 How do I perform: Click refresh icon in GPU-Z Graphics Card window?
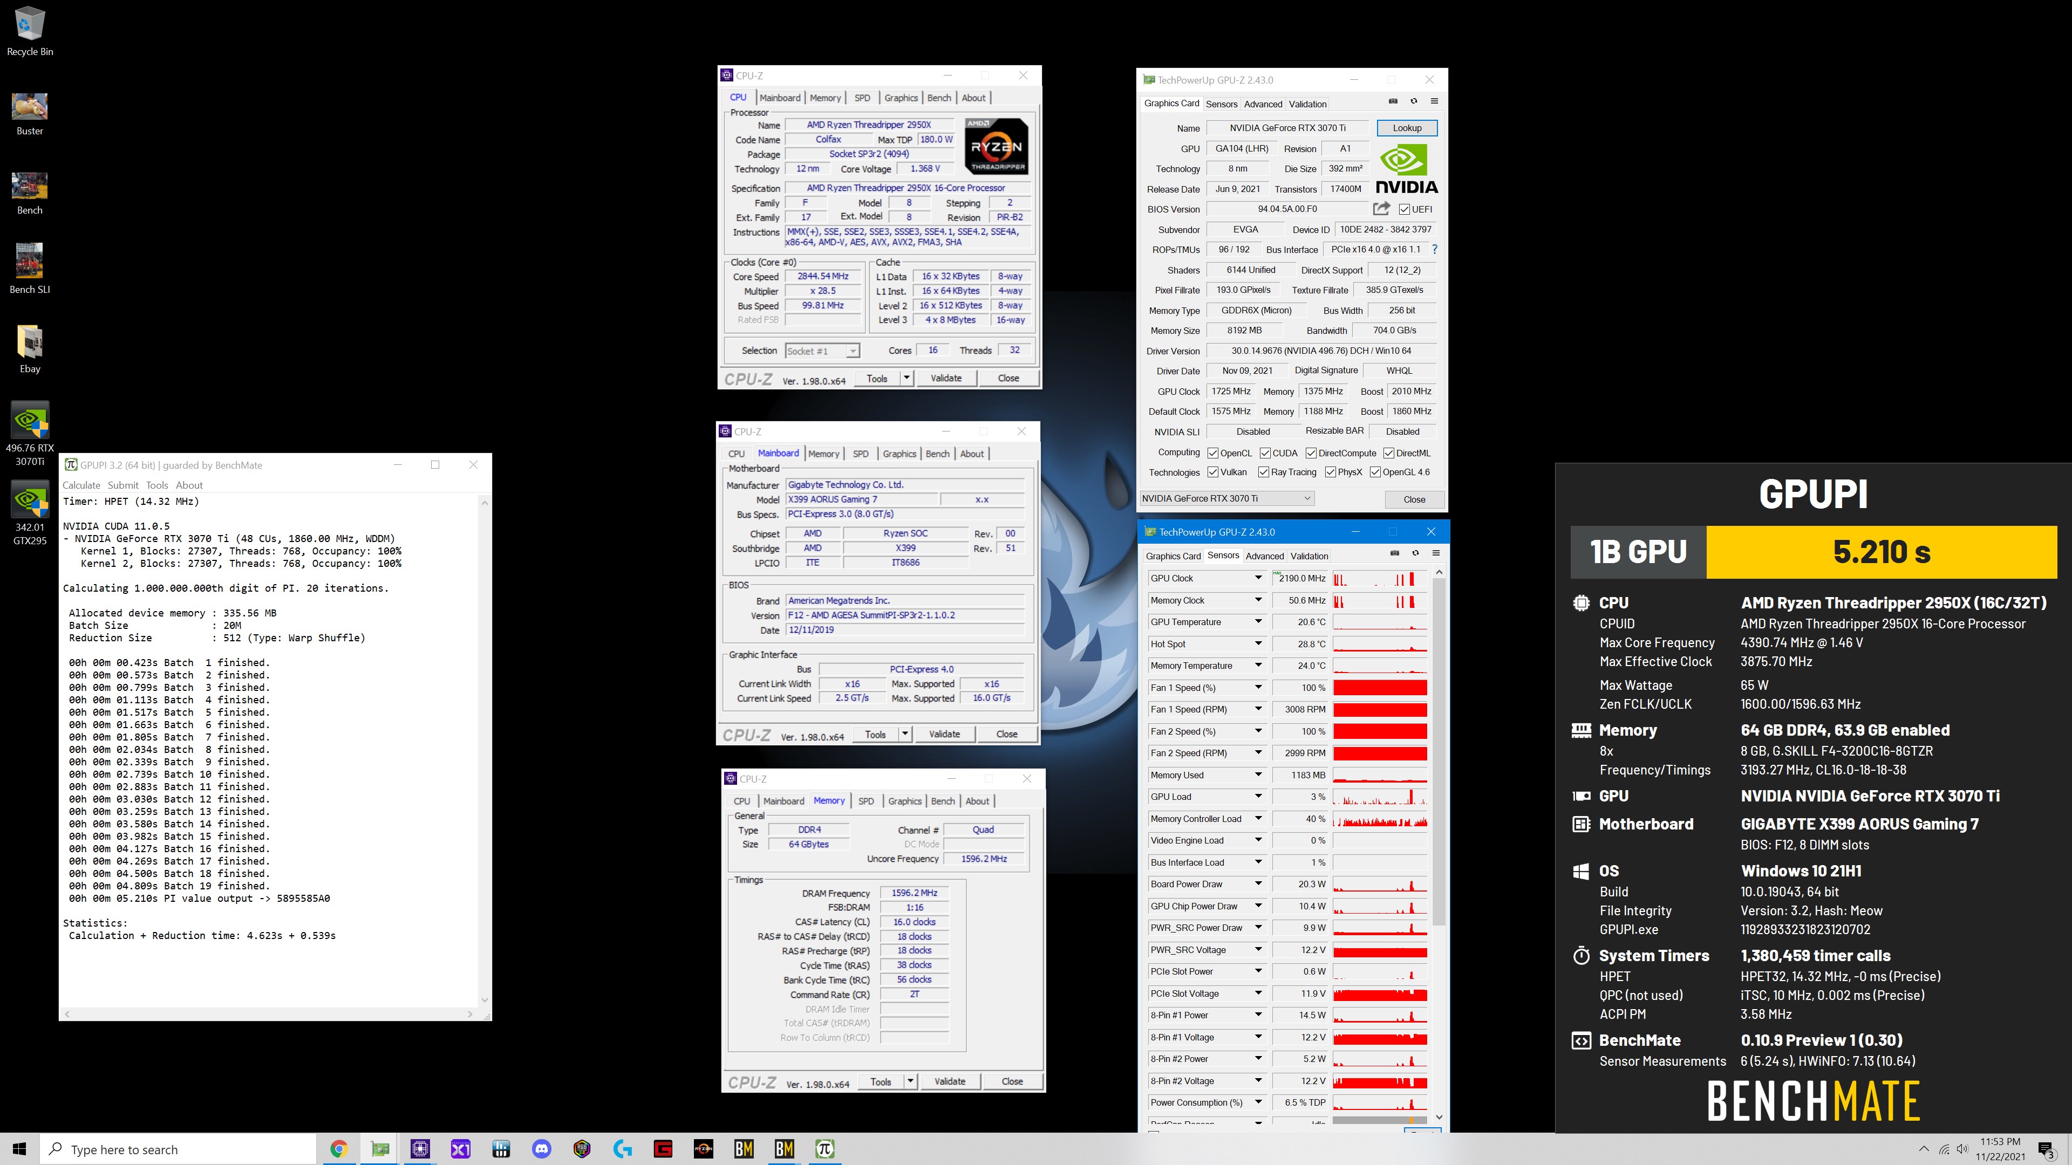1414,101
